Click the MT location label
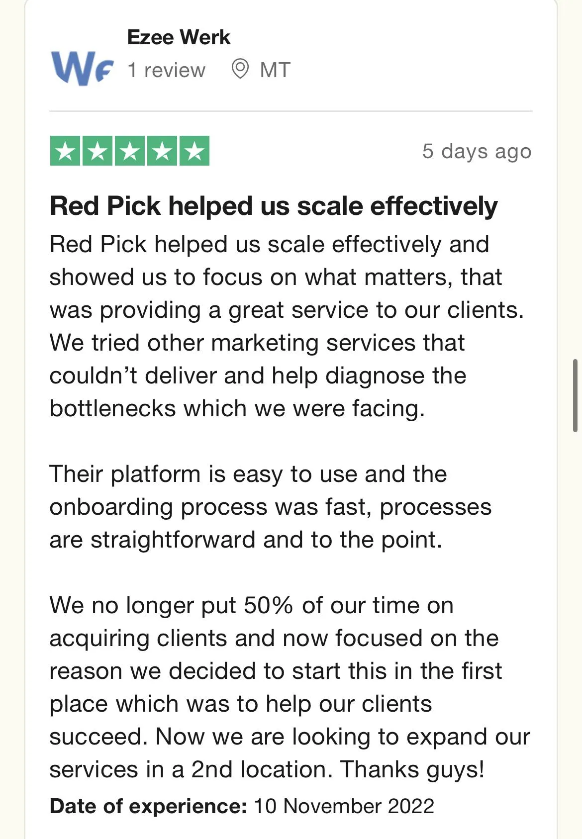The height and width of the screenshot is (839, 582). (275, 70)
